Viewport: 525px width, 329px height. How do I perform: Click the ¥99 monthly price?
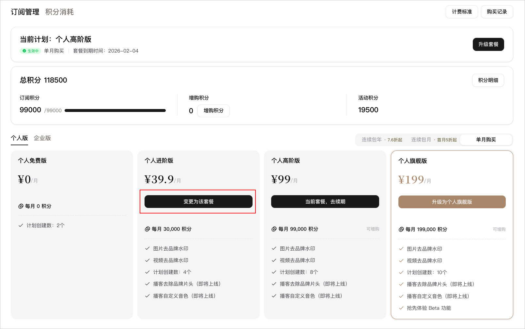pyautogui.click(x=284, y=180)
